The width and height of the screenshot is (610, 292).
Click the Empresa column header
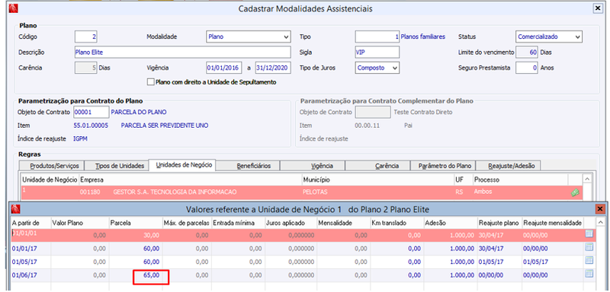(x=190, y=180)
